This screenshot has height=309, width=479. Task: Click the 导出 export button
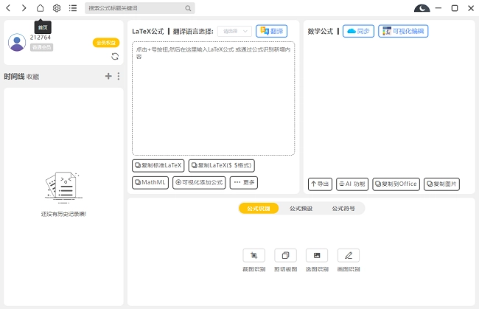click(x=320, y=184)
